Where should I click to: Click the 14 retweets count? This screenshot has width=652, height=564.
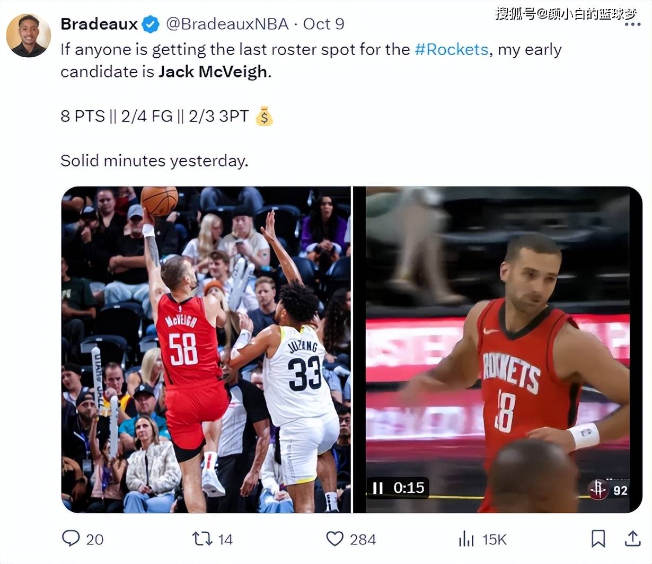pyautogui.click(x=225, y=540)
